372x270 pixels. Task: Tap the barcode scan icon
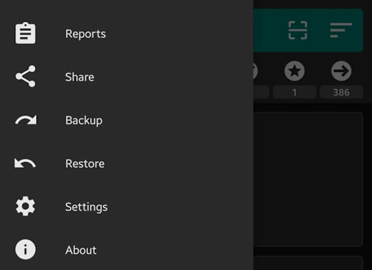coord(298,30)
